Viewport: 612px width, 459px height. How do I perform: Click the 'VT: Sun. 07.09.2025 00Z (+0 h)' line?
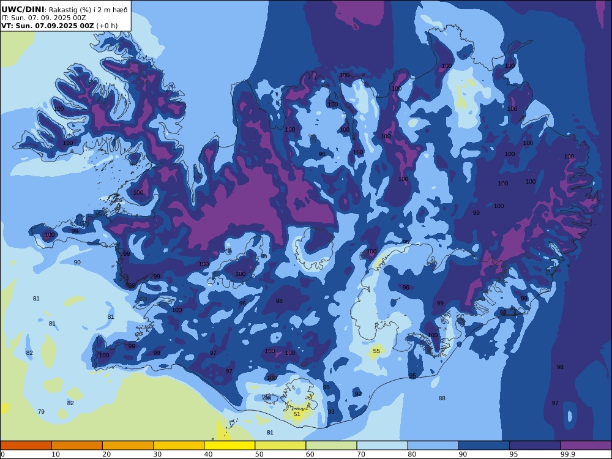[x=59, y=26]
